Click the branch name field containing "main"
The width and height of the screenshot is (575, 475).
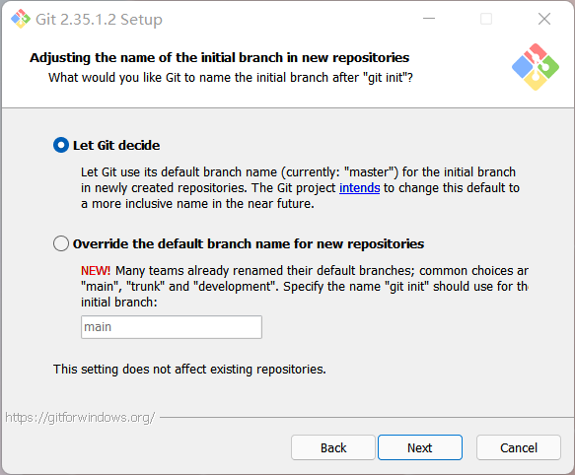coord(172,327)
